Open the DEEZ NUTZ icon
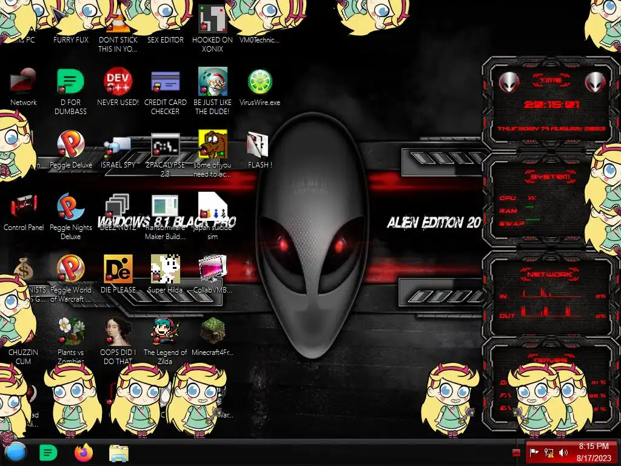Screen dimensions: 621x466 pos(118,206)
